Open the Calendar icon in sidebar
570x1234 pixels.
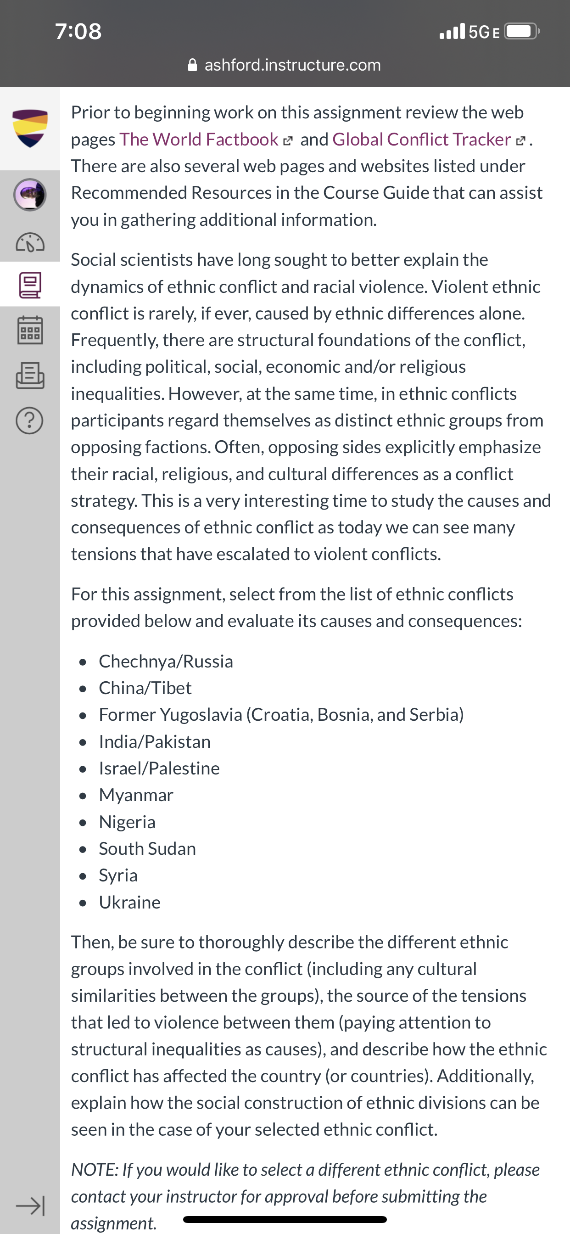[x=30, y=330]
